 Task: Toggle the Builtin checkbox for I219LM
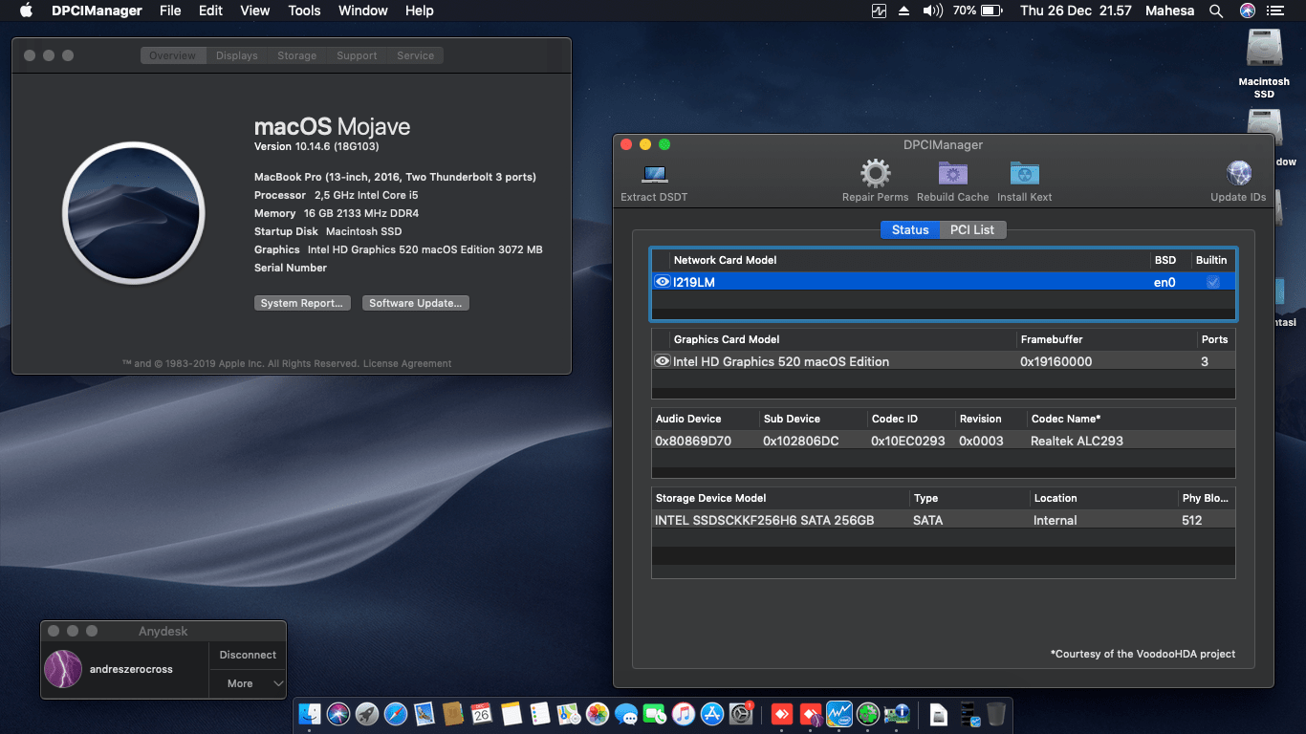click(x=1212, y=282)
